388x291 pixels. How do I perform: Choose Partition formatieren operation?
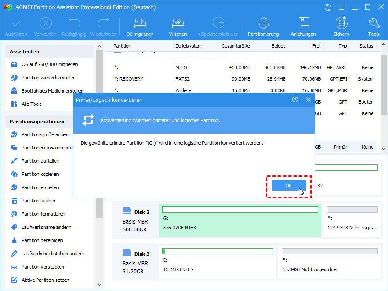[x=43, y=214]
